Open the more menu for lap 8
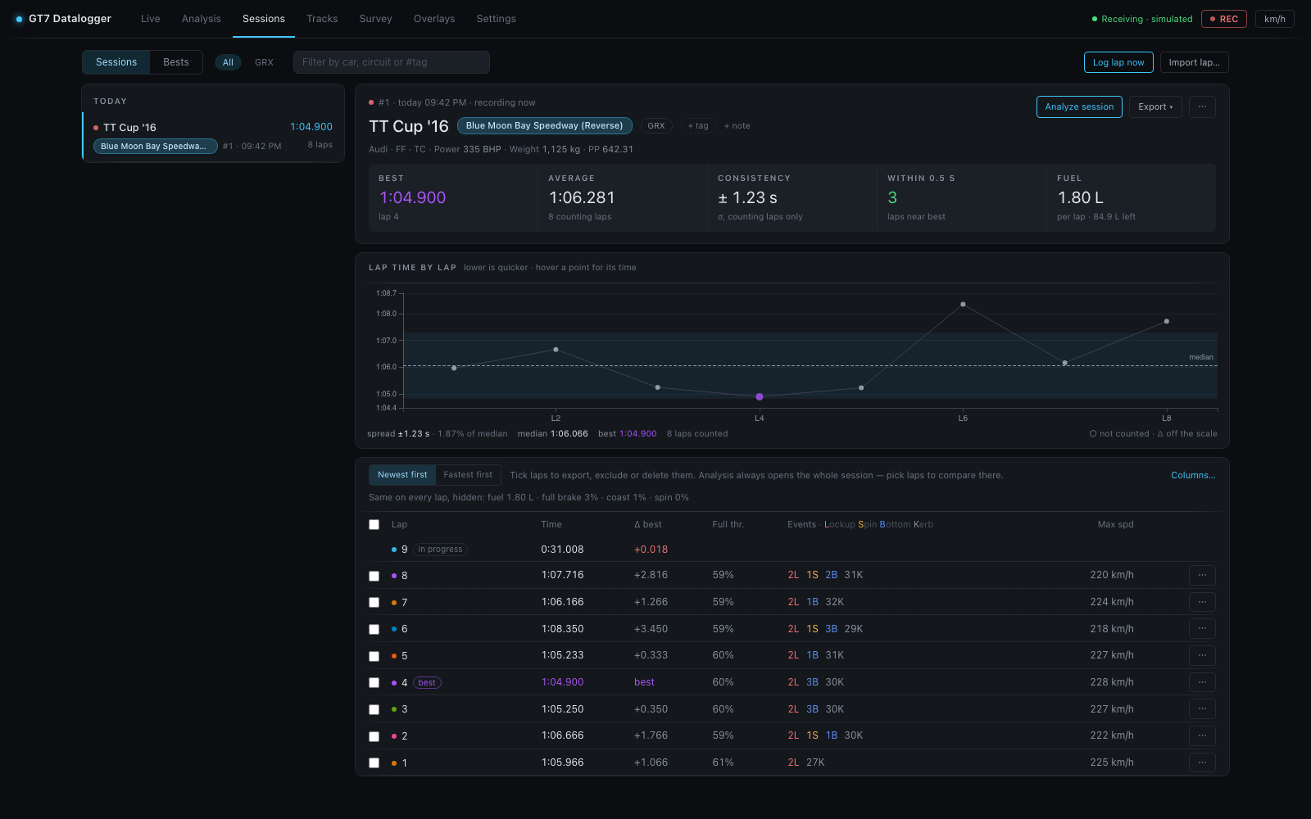Image resolution: width=1311 pixels, height=819 pixels. pyautogui.click(x=1202, y=575)
